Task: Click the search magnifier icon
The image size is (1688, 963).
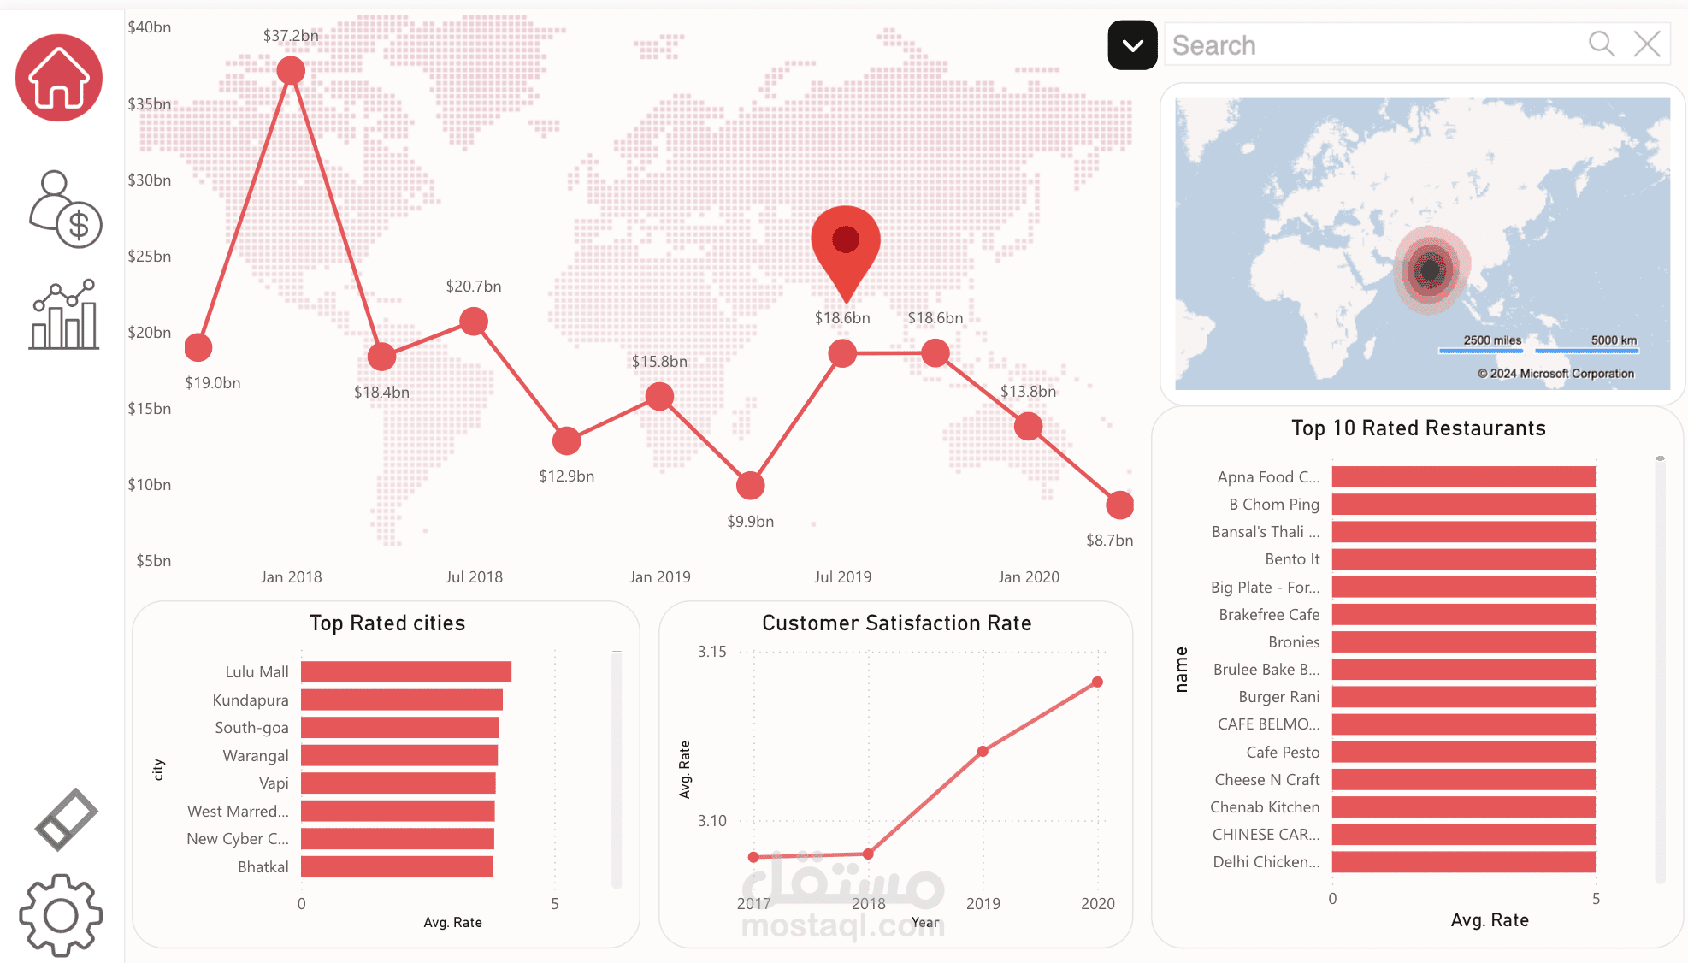Action: pos(1601,44)
